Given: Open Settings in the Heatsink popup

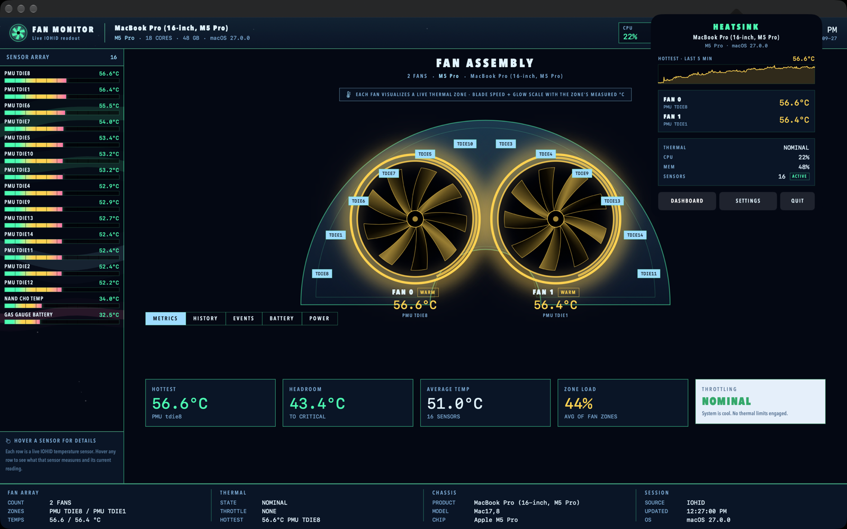Looking at the screenshot, I should tap(748, 201).
